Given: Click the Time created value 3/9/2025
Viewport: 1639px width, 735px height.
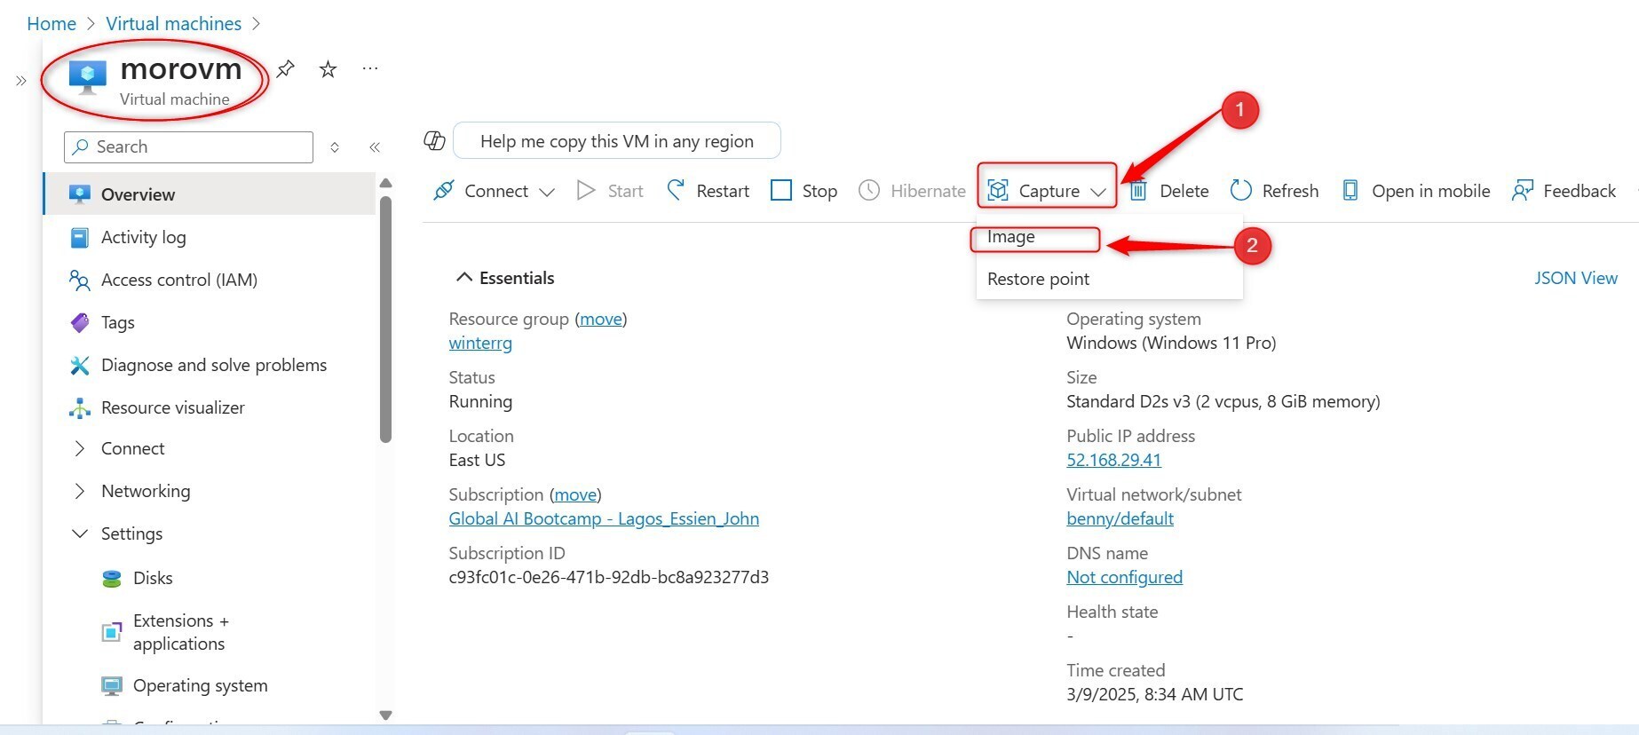Looking at the screenshot, I should [1154, 694].
